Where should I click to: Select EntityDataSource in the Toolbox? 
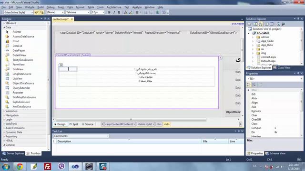coord(22,60)
